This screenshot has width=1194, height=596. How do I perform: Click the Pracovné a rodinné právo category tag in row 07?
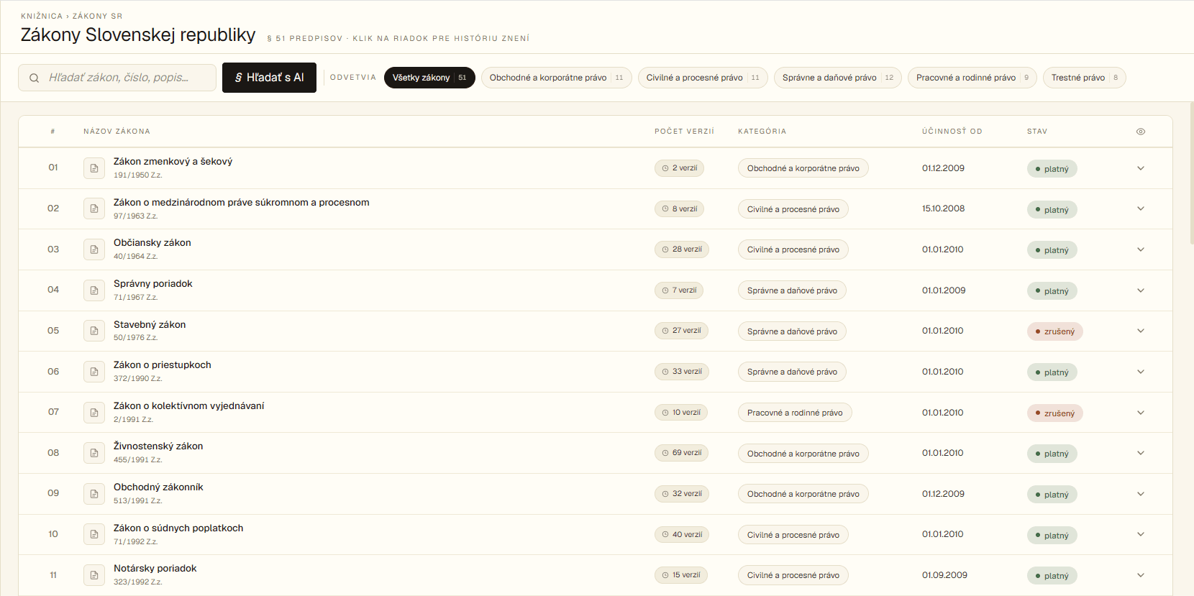[x=795, y=413]
